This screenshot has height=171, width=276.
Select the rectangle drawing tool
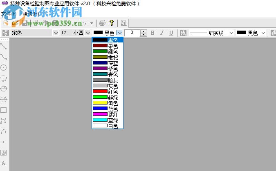coord(4,110)
